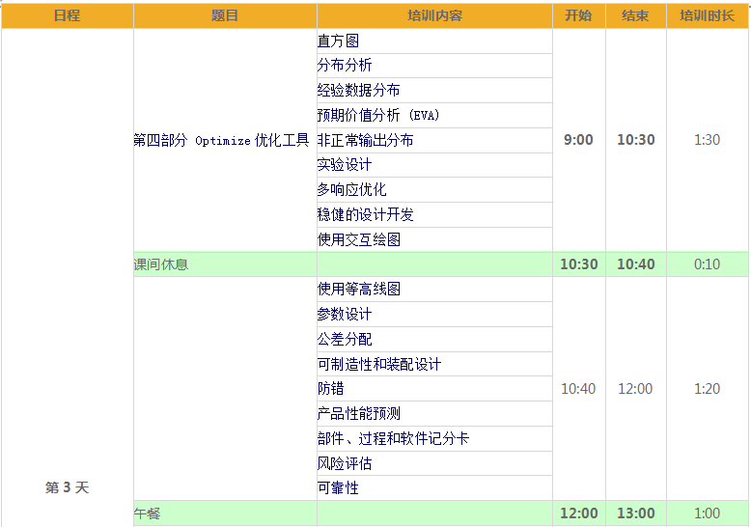Click the 午餐 row label
This screenshot has height=527, width=751.
click(x=147, y=513)
